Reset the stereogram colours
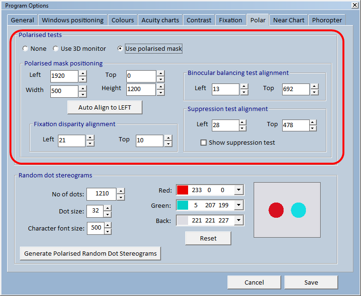The height and width of the screenshot is (296, 361). pyautogui.click(x=208, y=238)
